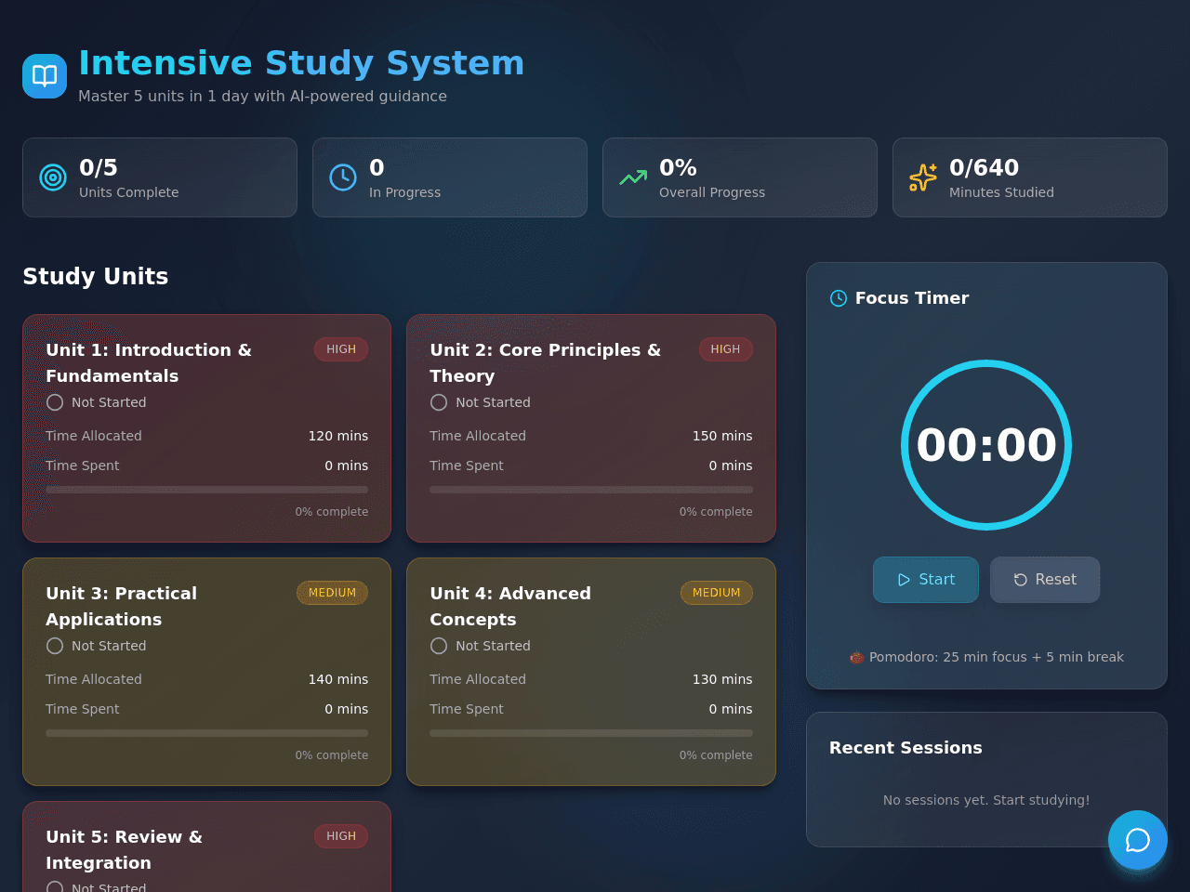Screen dimensions: 1190x892
Task: Open Unit 3: Practical Applications title
Action: 122,607
